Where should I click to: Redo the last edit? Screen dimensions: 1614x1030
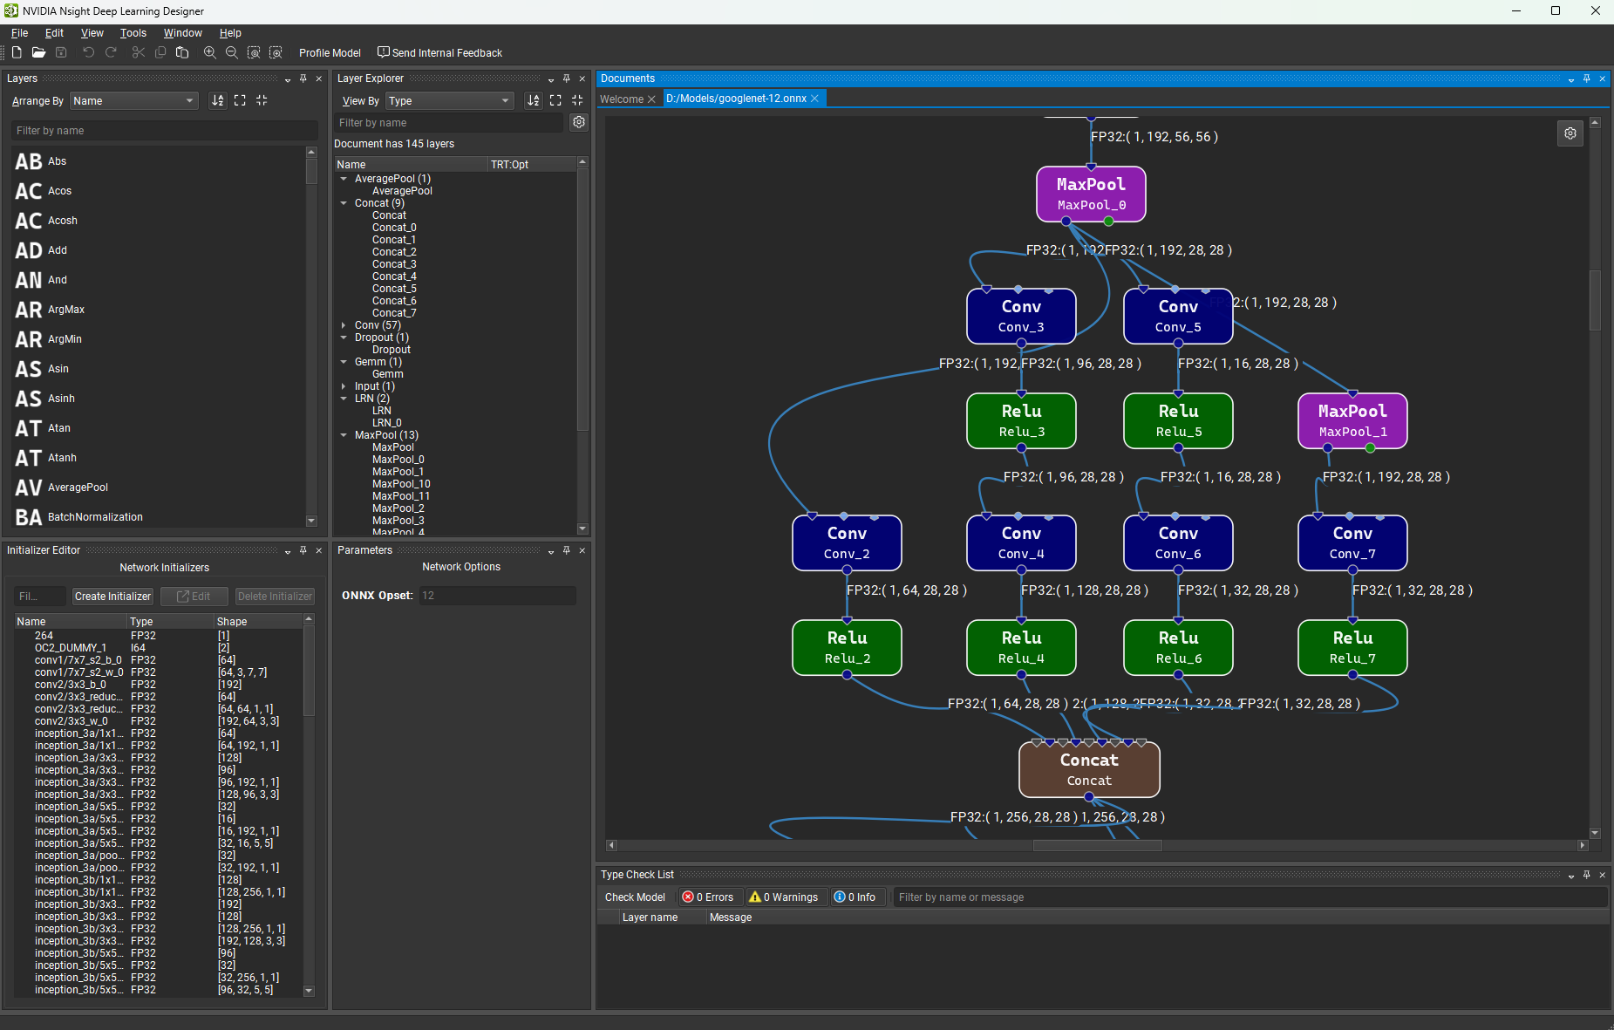[x=111, y=52]
